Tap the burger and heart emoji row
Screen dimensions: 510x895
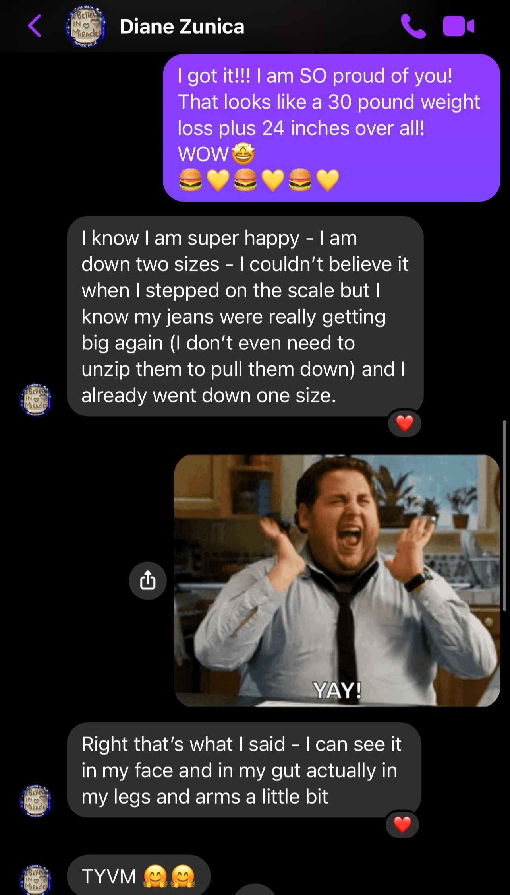259,180
